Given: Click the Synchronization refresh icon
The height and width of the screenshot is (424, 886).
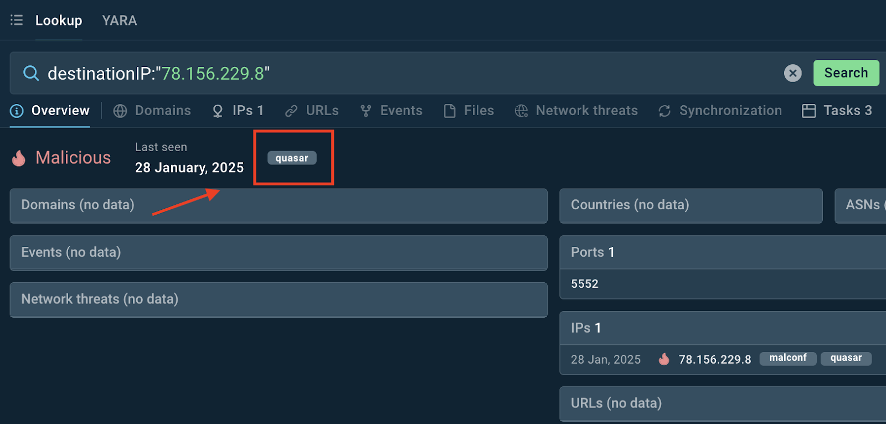Looking at the screenshot, I should tap(664, 111).
